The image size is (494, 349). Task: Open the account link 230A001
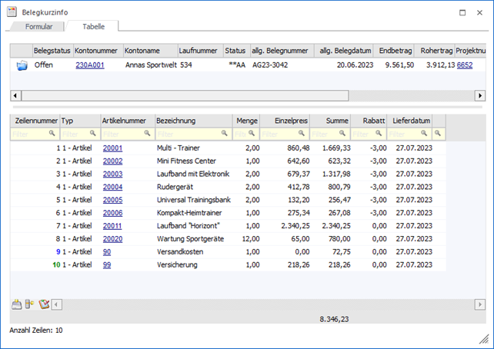(x=88, y=66)
